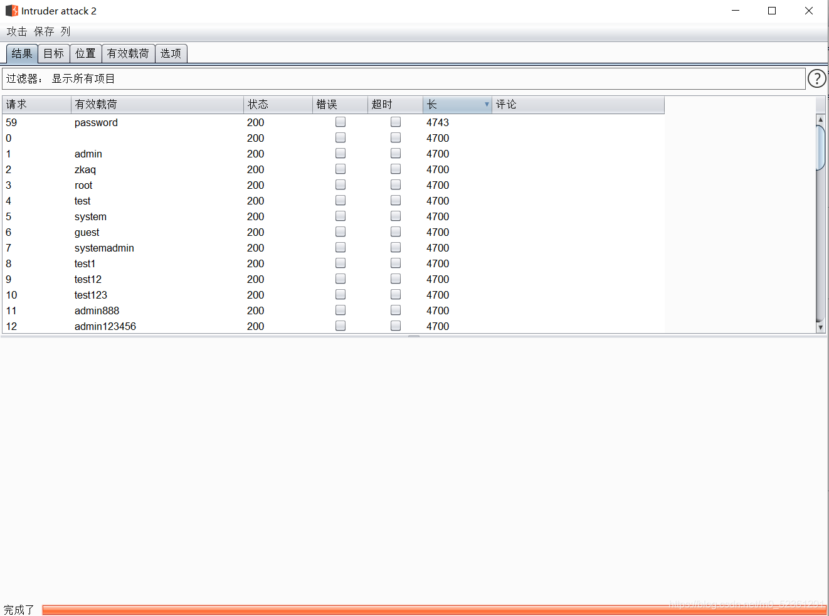The width and height of the screenshot is (829, 616).
Task: Sort by the 有效载荷 column header
Action: pos(157,104)
